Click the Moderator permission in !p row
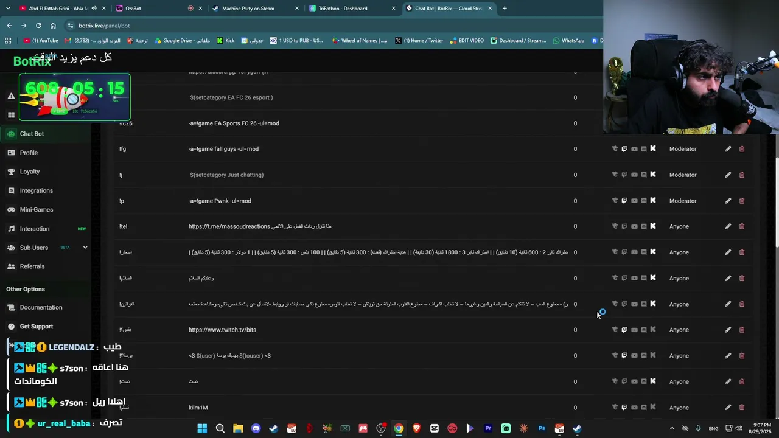 pyautogui.click(x=683, y=201)
